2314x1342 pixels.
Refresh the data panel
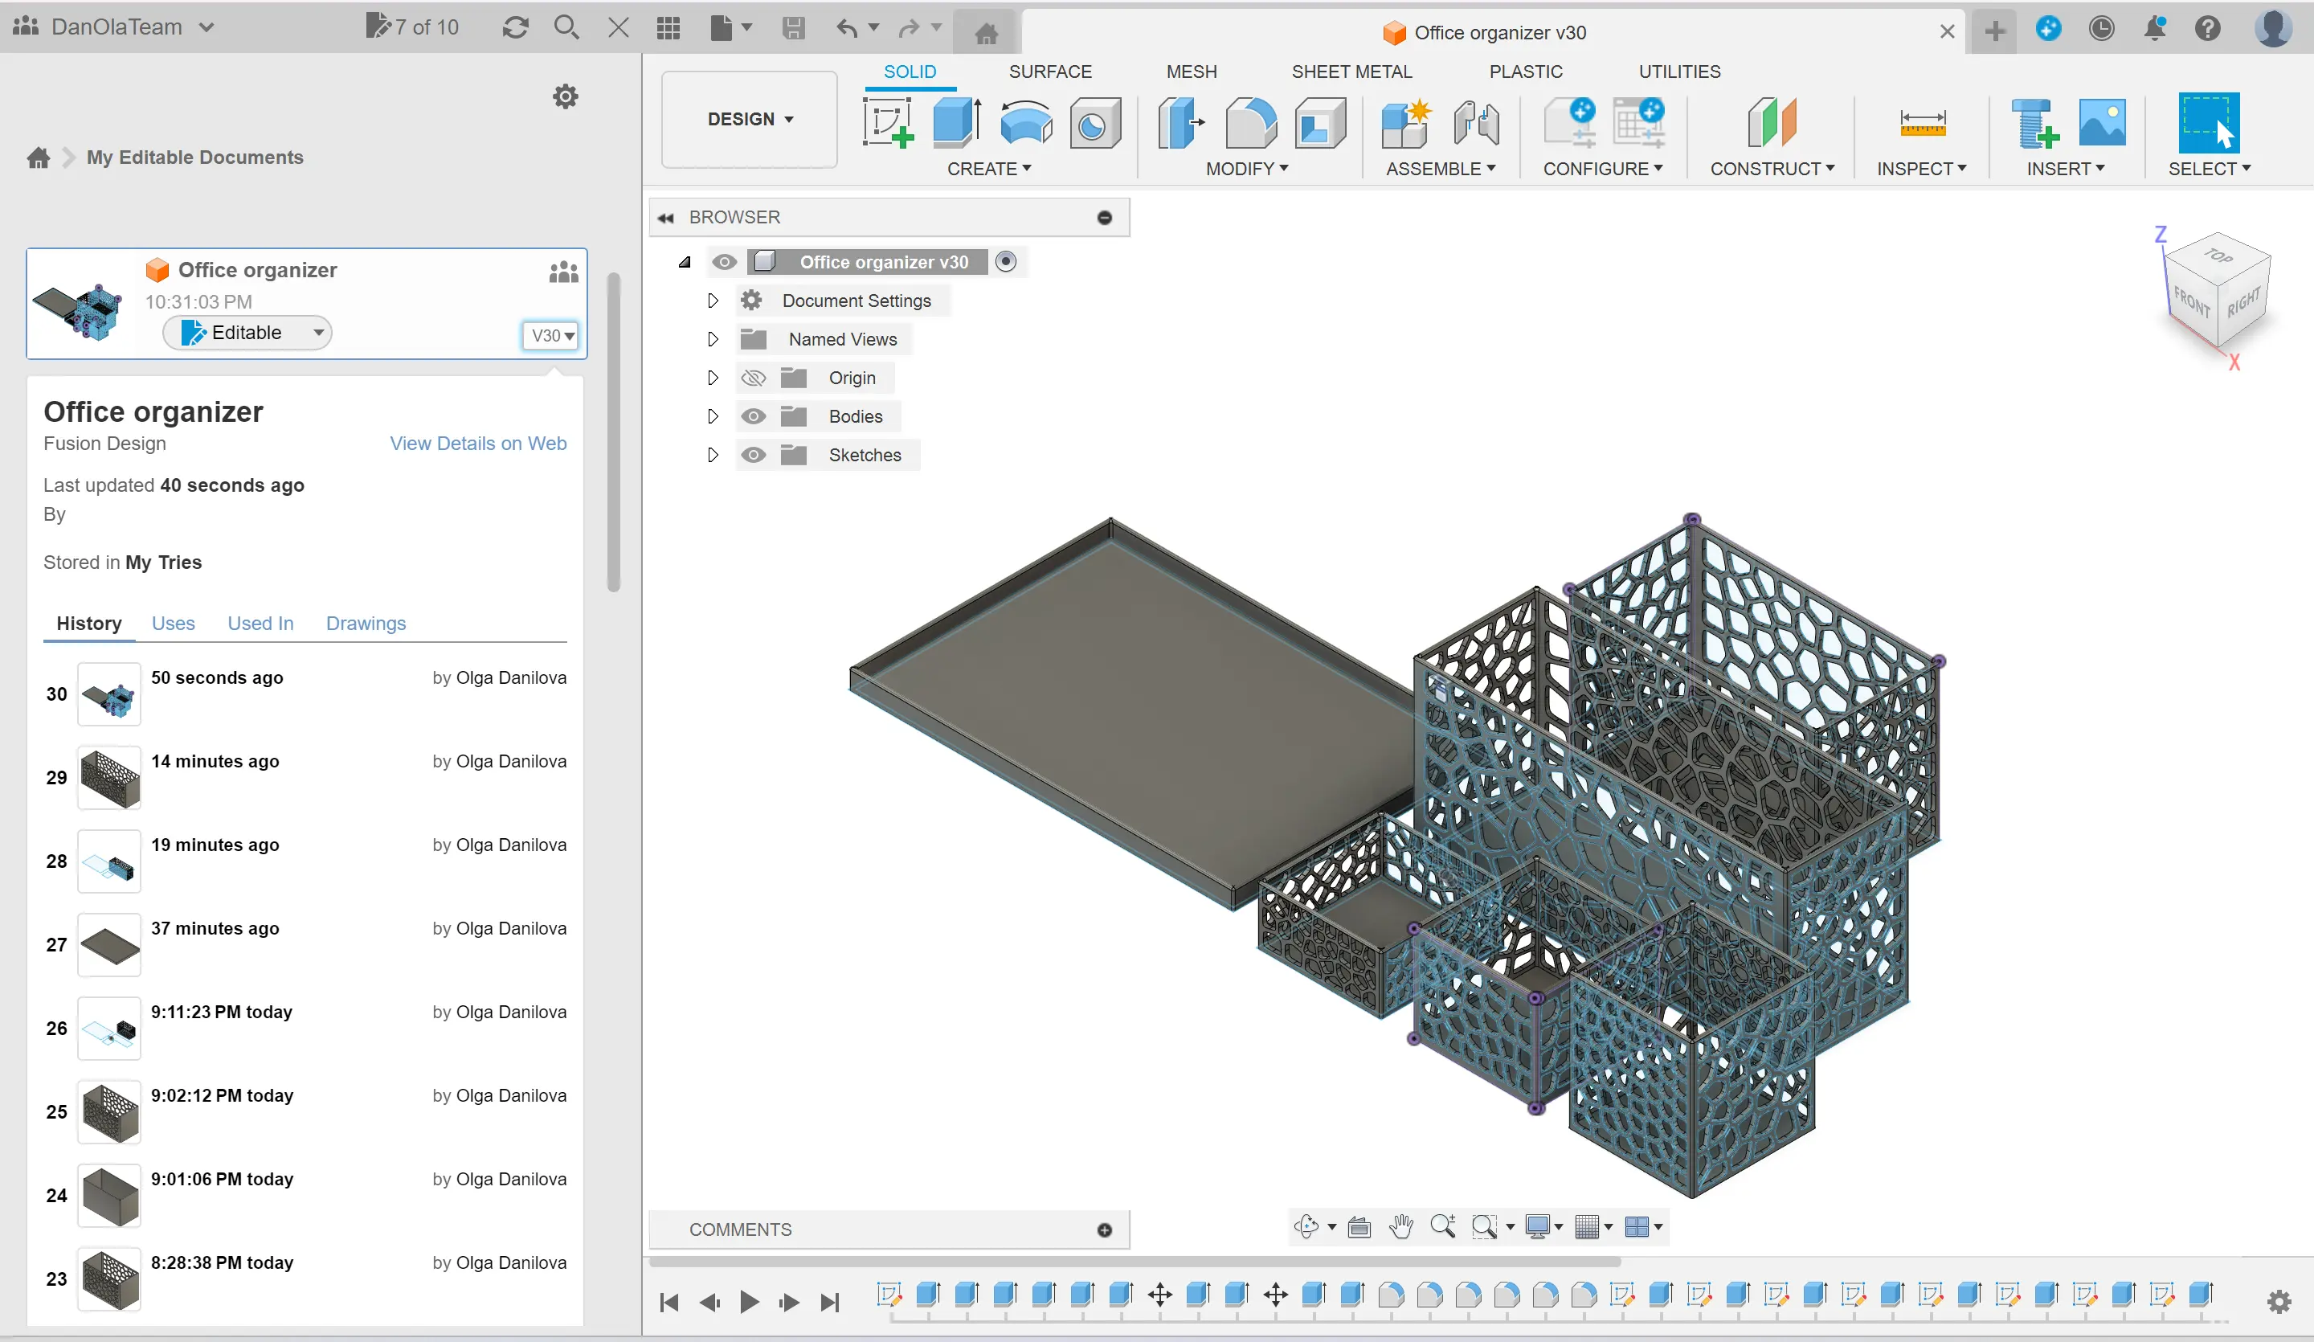[515, 27]
